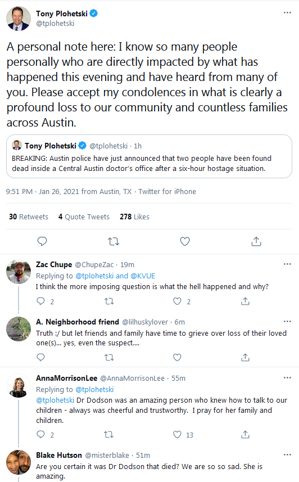Viewport: 299px width, 482px height.
Task: Open more options on Blake Hutson's reply
Action: [287, 454]
